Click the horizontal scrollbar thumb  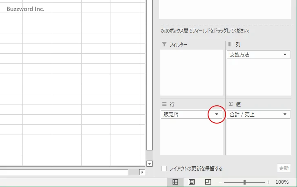pyautogui.click(x=64, y=172)
